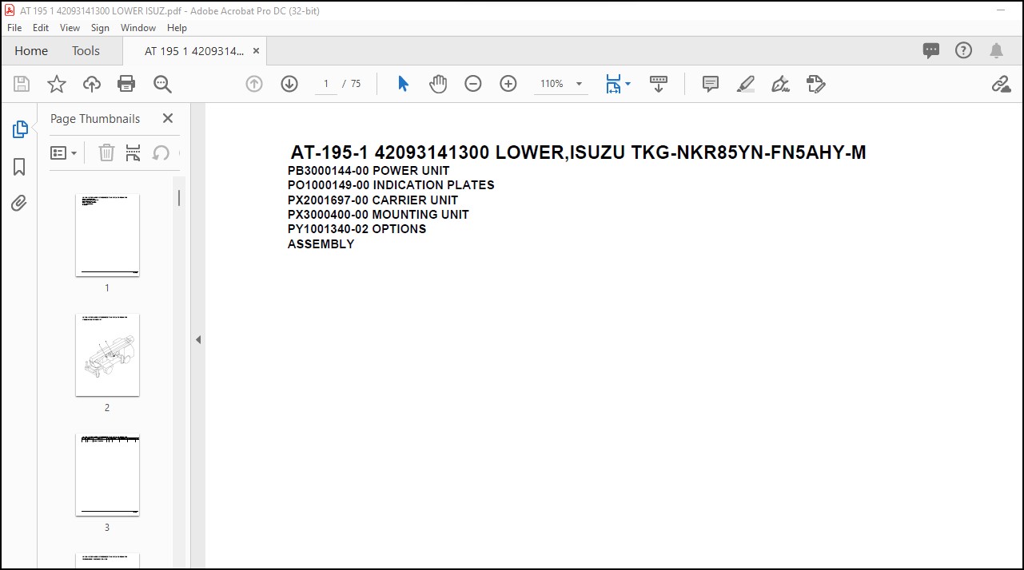The height and width of the screenshot is (570, 1024).
Task: Select the arrow Selection tool
Action: (x=404, y=84)
